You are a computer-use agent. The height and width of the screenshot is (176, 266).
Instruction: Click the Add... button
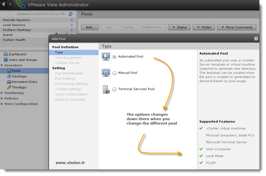pos(90,27)
